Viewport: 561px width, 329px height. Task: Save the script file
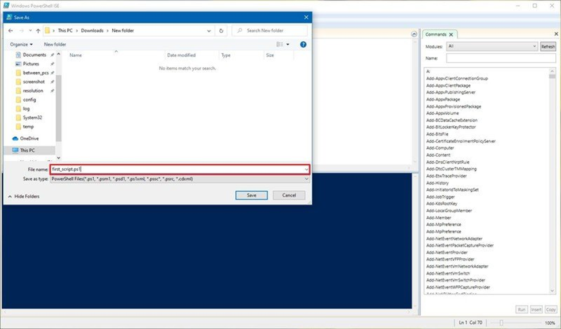(251, 195)
